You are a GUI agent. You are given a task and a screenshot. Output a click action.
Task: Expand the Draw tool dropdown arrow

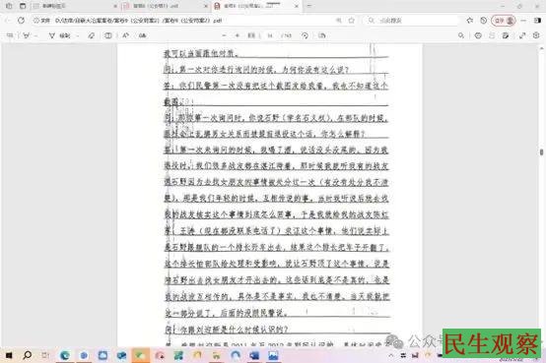tap(77, 35)
